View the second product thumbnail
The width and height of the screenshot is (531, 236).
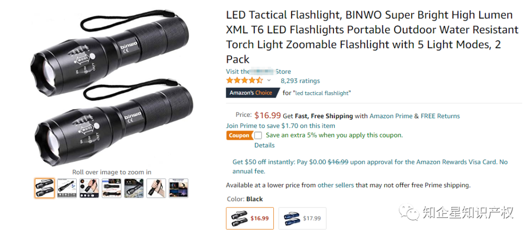[x=67, y=188]
